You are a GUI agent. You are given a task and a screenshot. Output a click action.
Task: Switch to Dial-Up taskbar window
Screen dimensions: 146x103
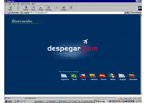coord(88,101)
